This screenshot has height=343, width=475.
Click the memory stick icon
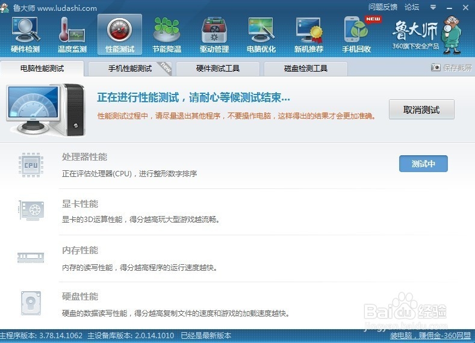click(31, 258)
